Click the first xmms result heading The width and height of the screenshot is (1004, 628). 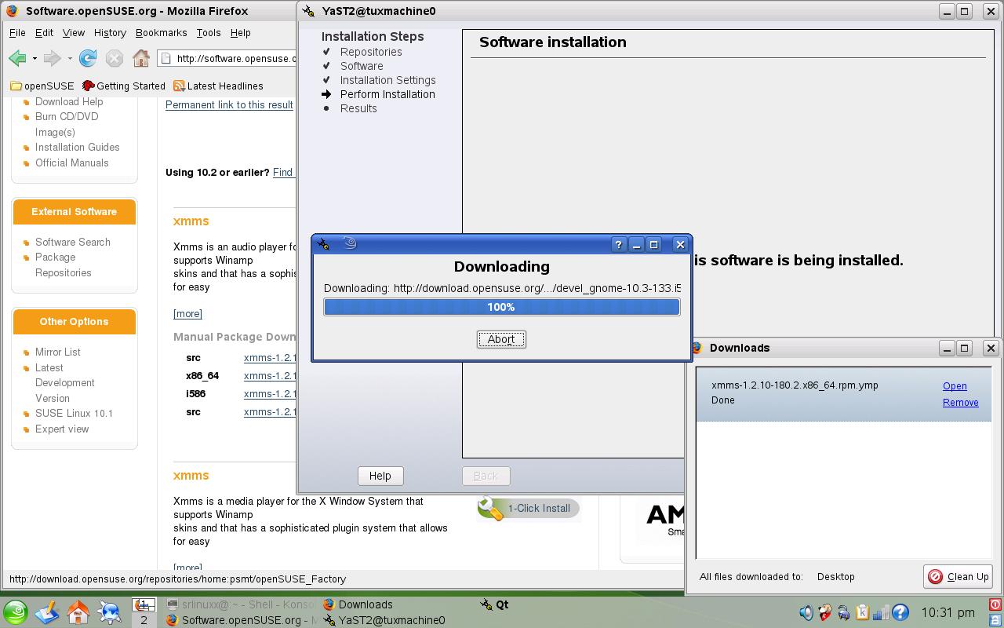point(191,221)
